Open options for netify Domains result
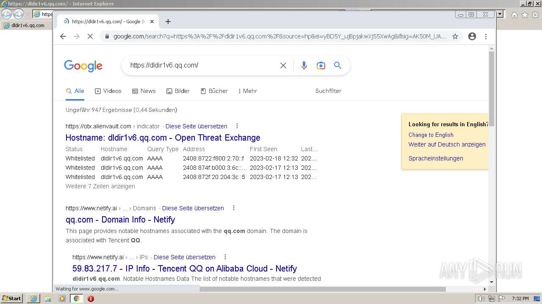 tap(234, 208)
